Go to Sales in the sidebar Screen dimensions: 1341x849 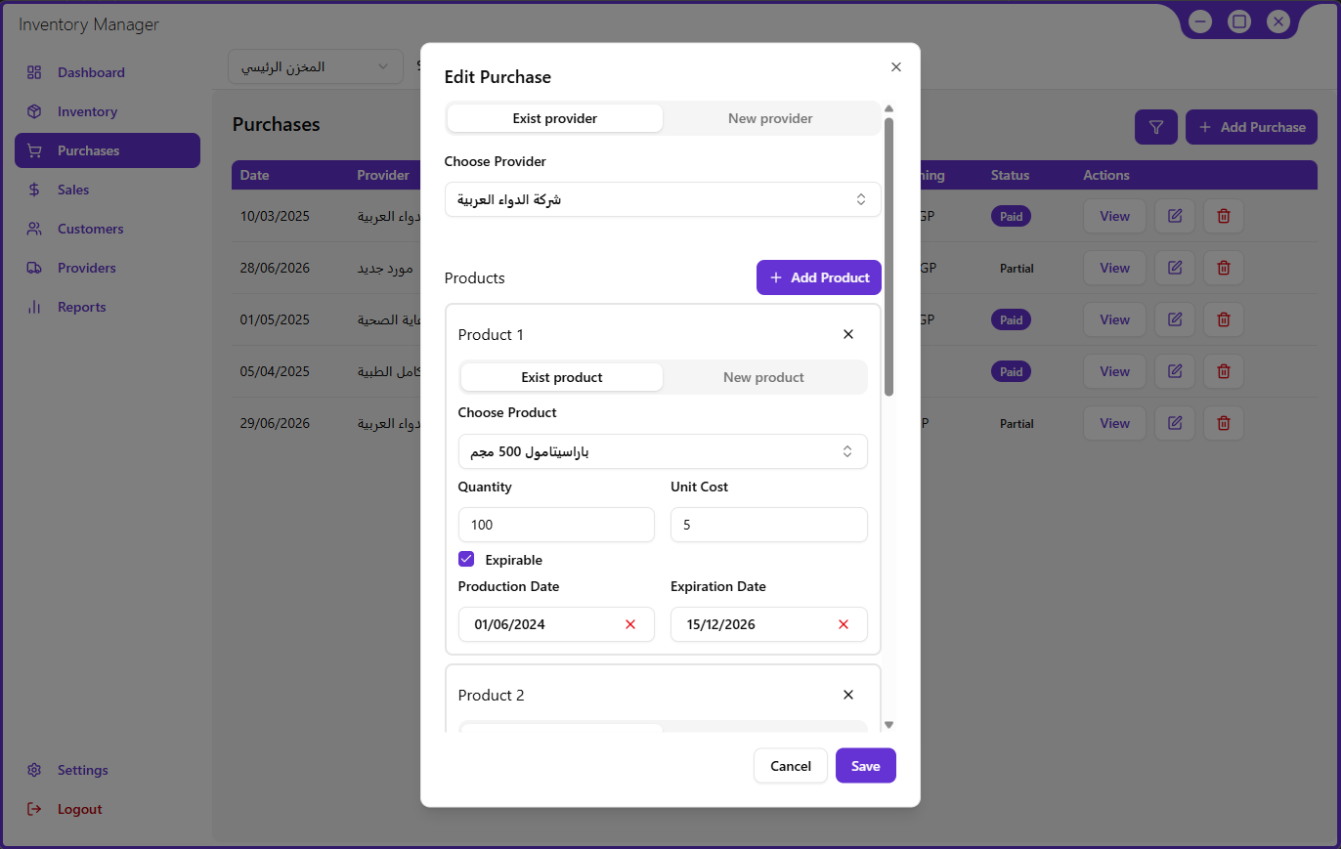(x=108, y=190)
